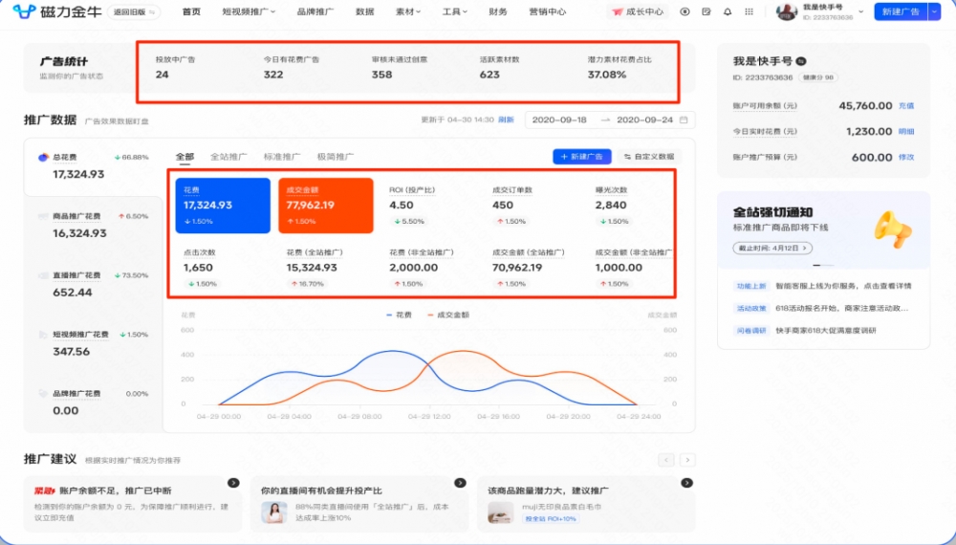The image size is (956, 545).
Task: Select the 花费 (全站推广) metric card
Action: pos(326,268)
